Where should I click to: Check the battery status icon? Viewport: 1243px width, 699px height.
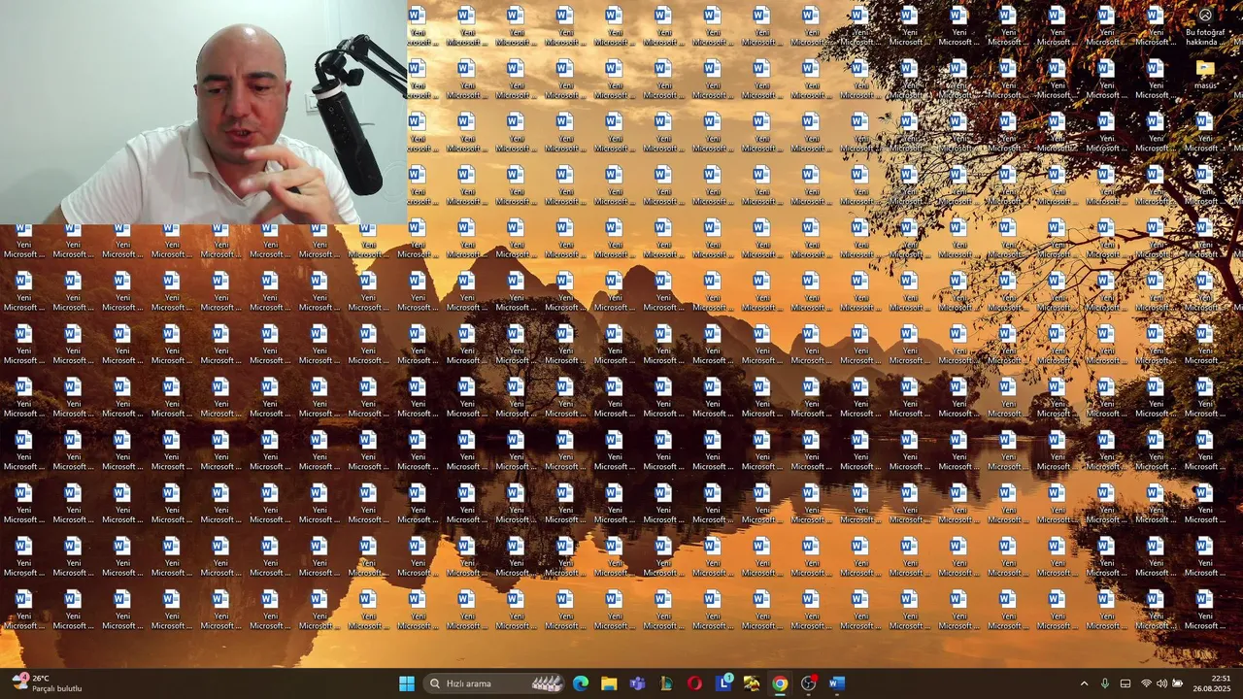1178,683
